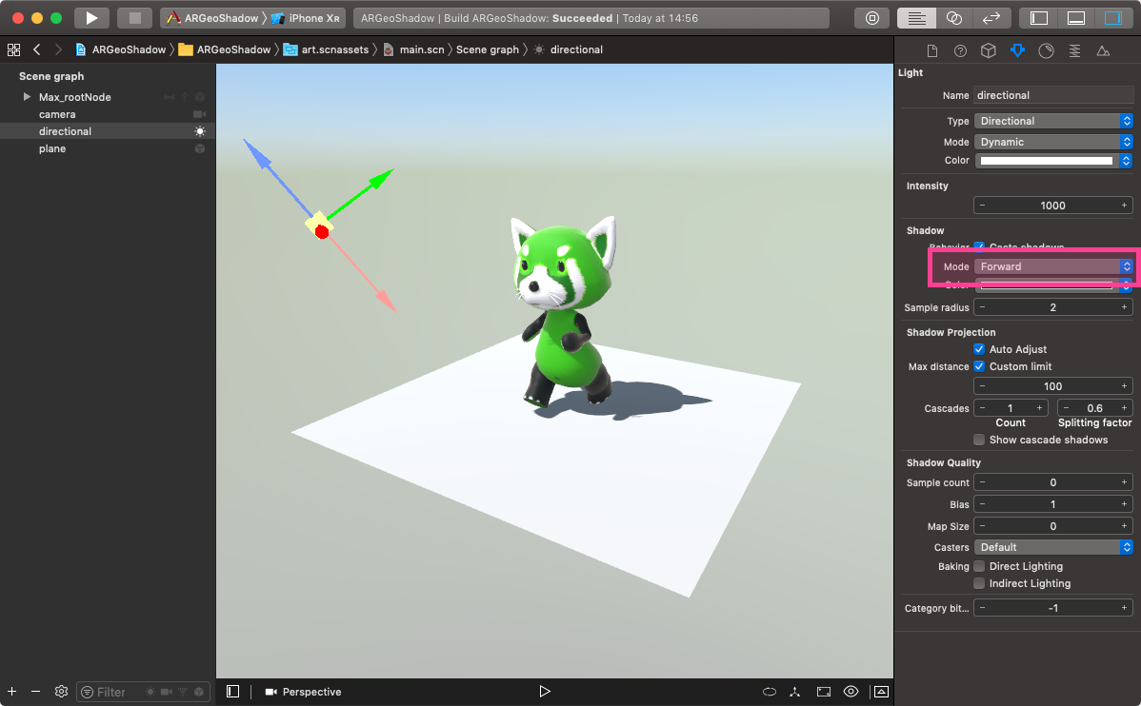
Task: Play the scene preview at viewport bottom
Action: pyautogui.click(x=544, y=692)
